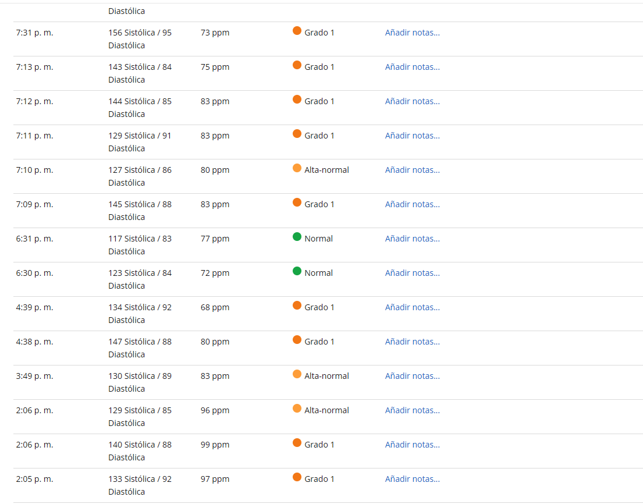Screen dimensions: 643x504
Task: Click the Grado 1 dot at 2:05 p. m.
Action: coord(297,477)
